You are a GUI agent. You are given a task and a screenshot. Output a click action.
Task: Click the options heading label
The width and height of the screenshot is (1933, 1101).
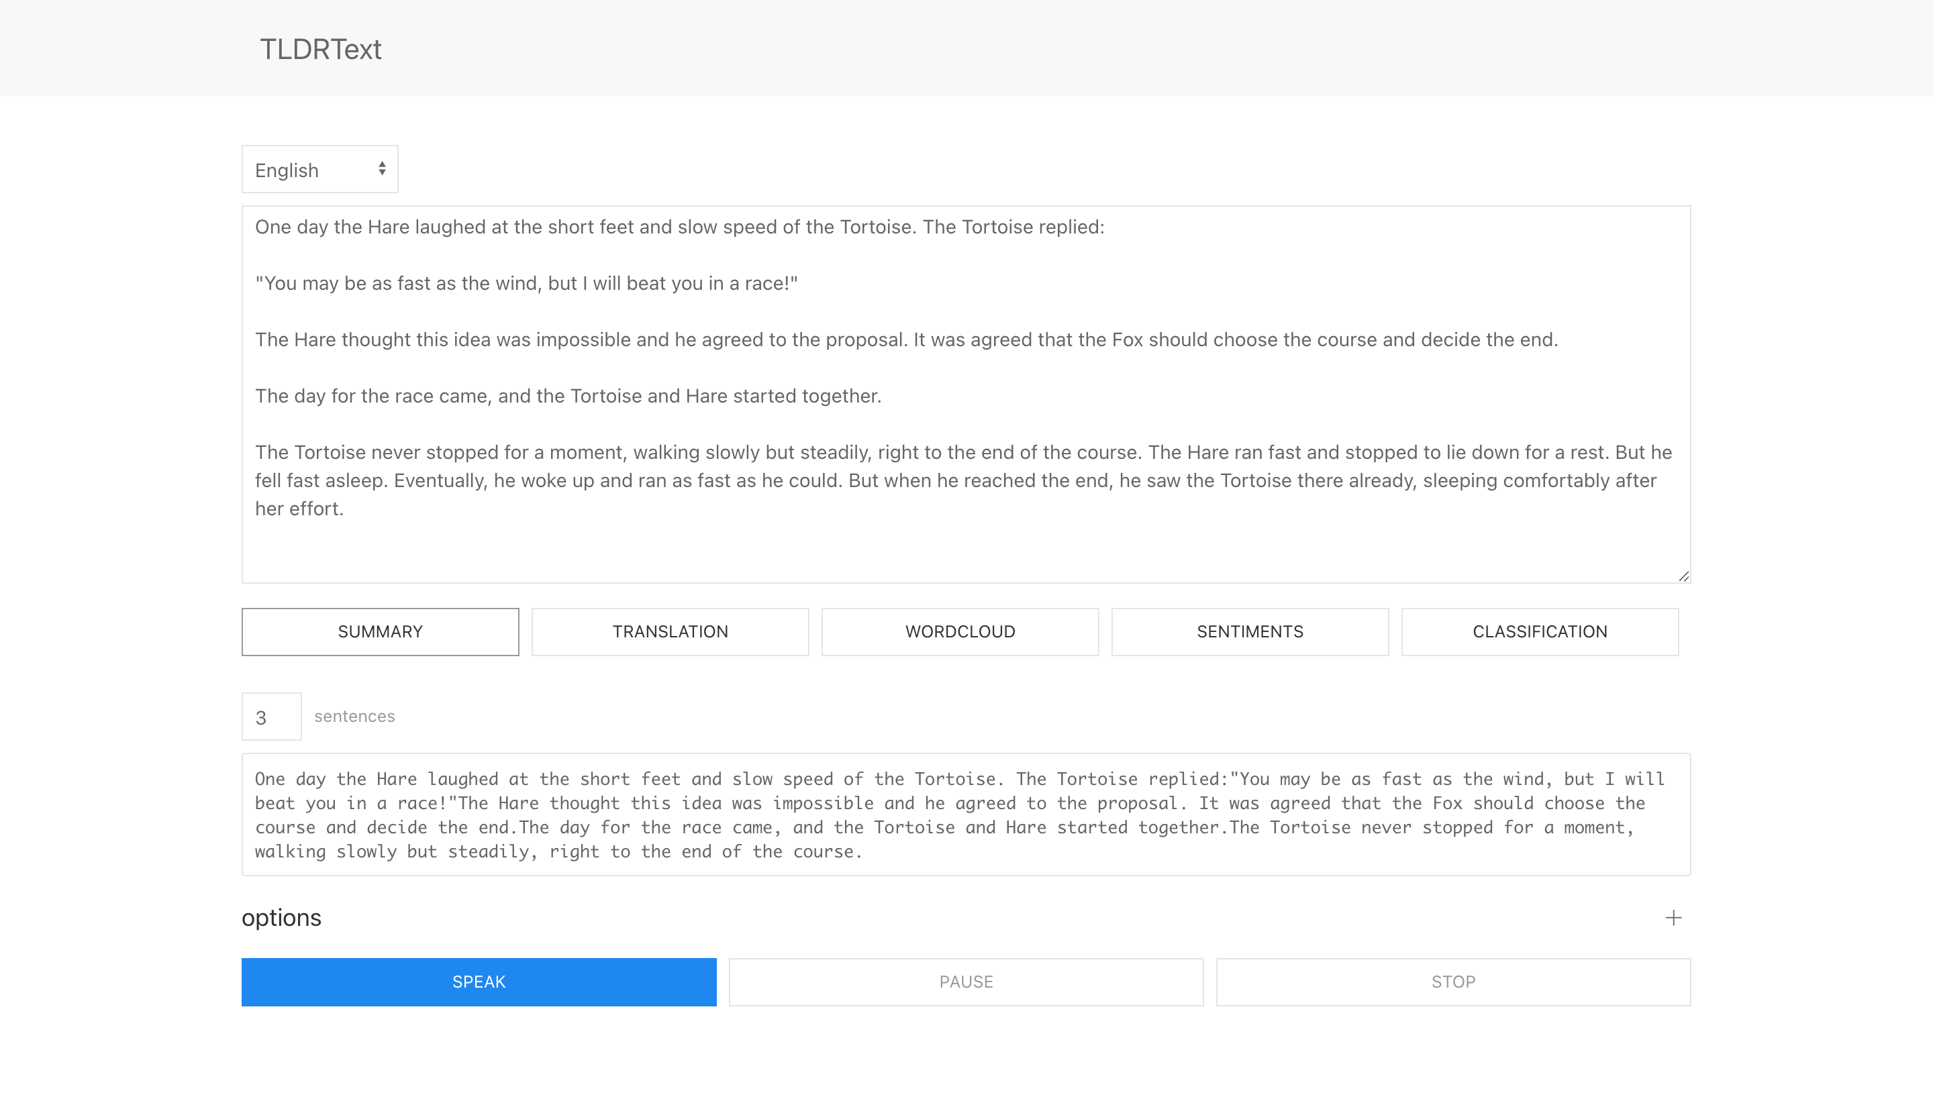pyautogui.click(x=281, y=917)
